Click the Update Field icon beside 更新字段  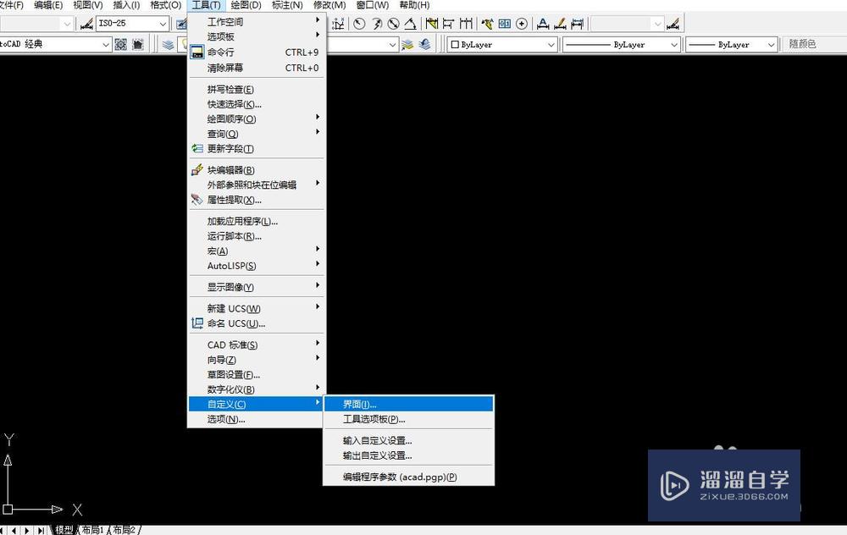(197, 149)
